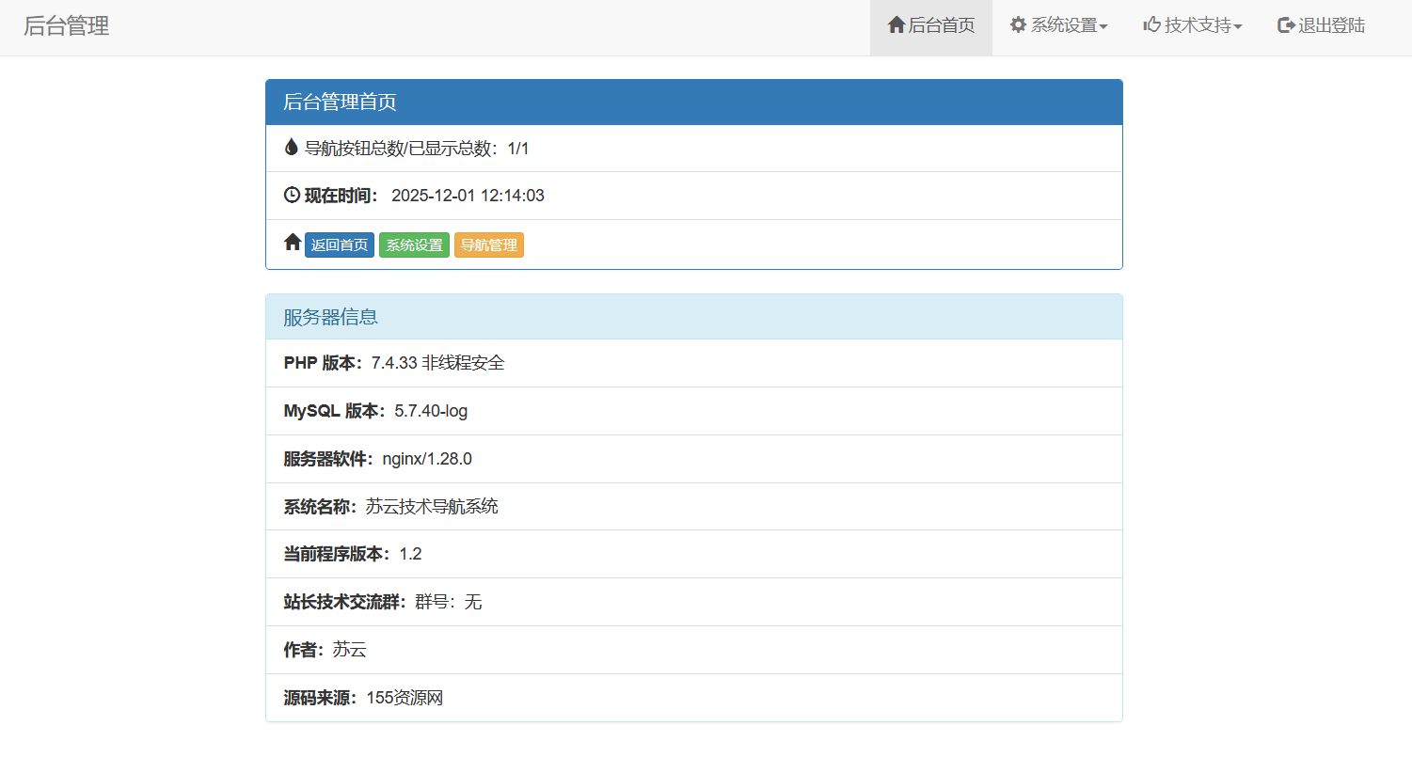
Task: Click the home icon beside the shortcut buttons
Action: (x=292, y=243)
